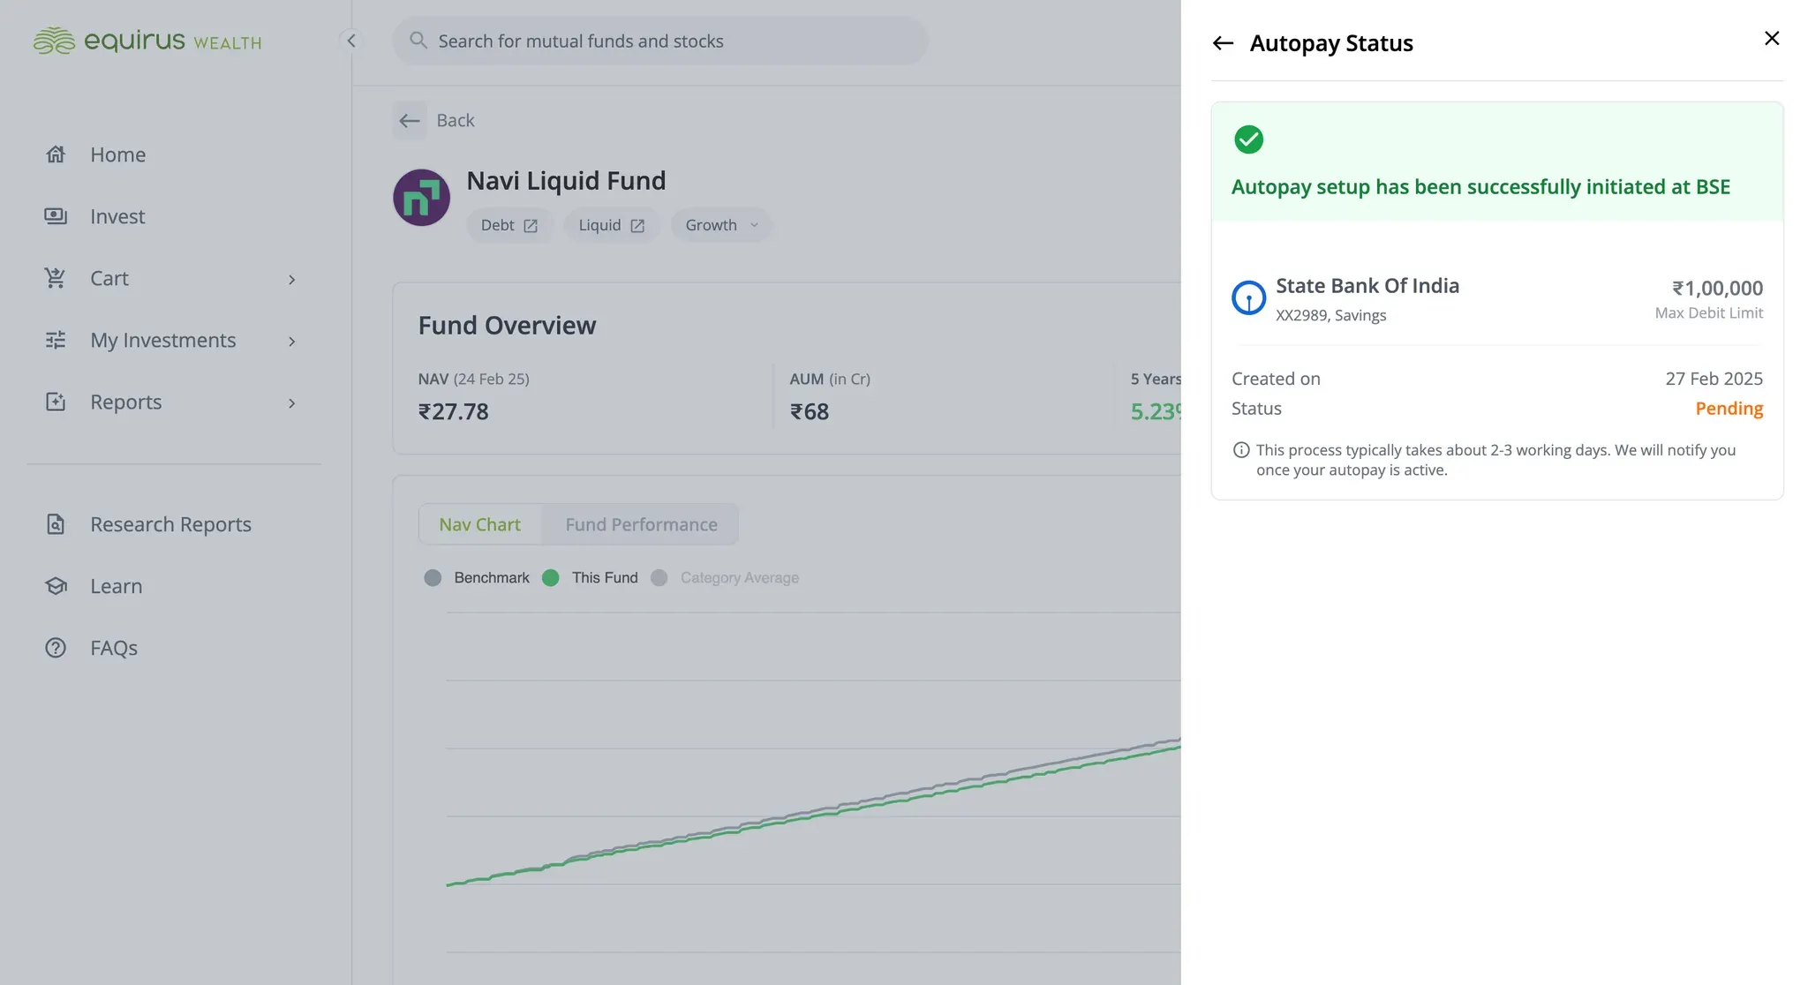Expand the Reports submenu chevron
This screenshot has width=1808, height=985.
pyautogui.click(x=292, y=403)
